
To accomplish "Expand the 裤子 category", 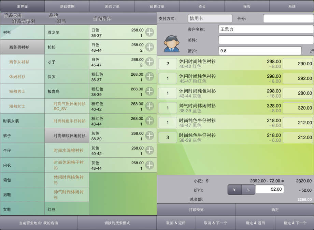I will click(x=22, y=136).
